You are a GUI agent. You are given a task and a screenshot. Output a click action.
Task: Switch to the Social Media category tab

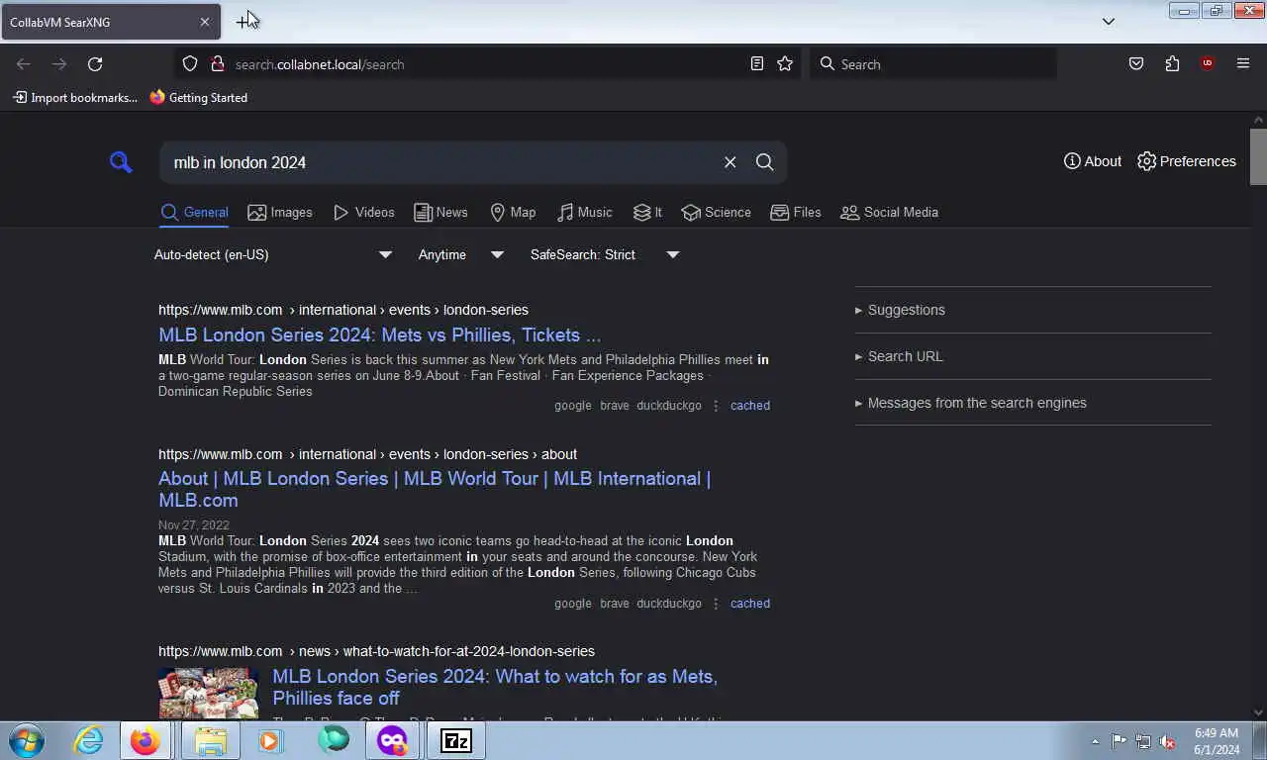(889, 212)
